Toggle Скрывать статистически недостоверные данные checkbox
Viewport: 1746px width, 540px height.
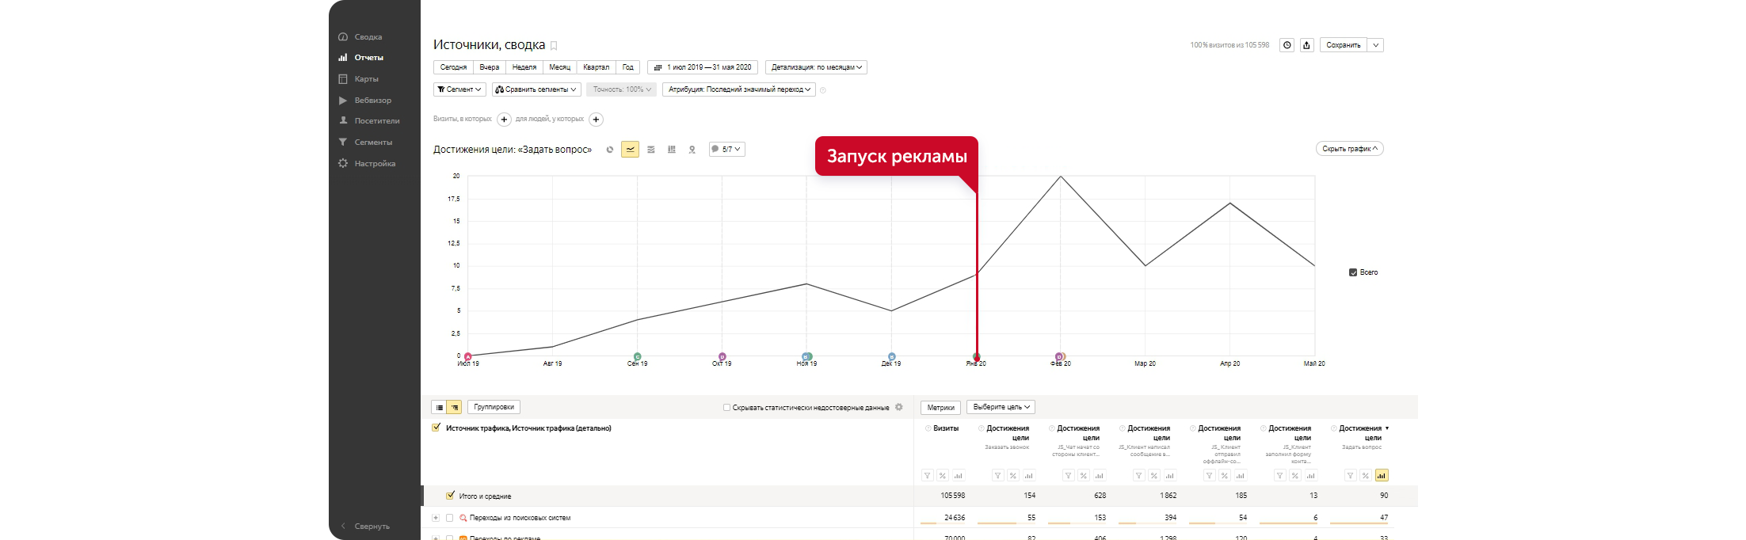726,408
